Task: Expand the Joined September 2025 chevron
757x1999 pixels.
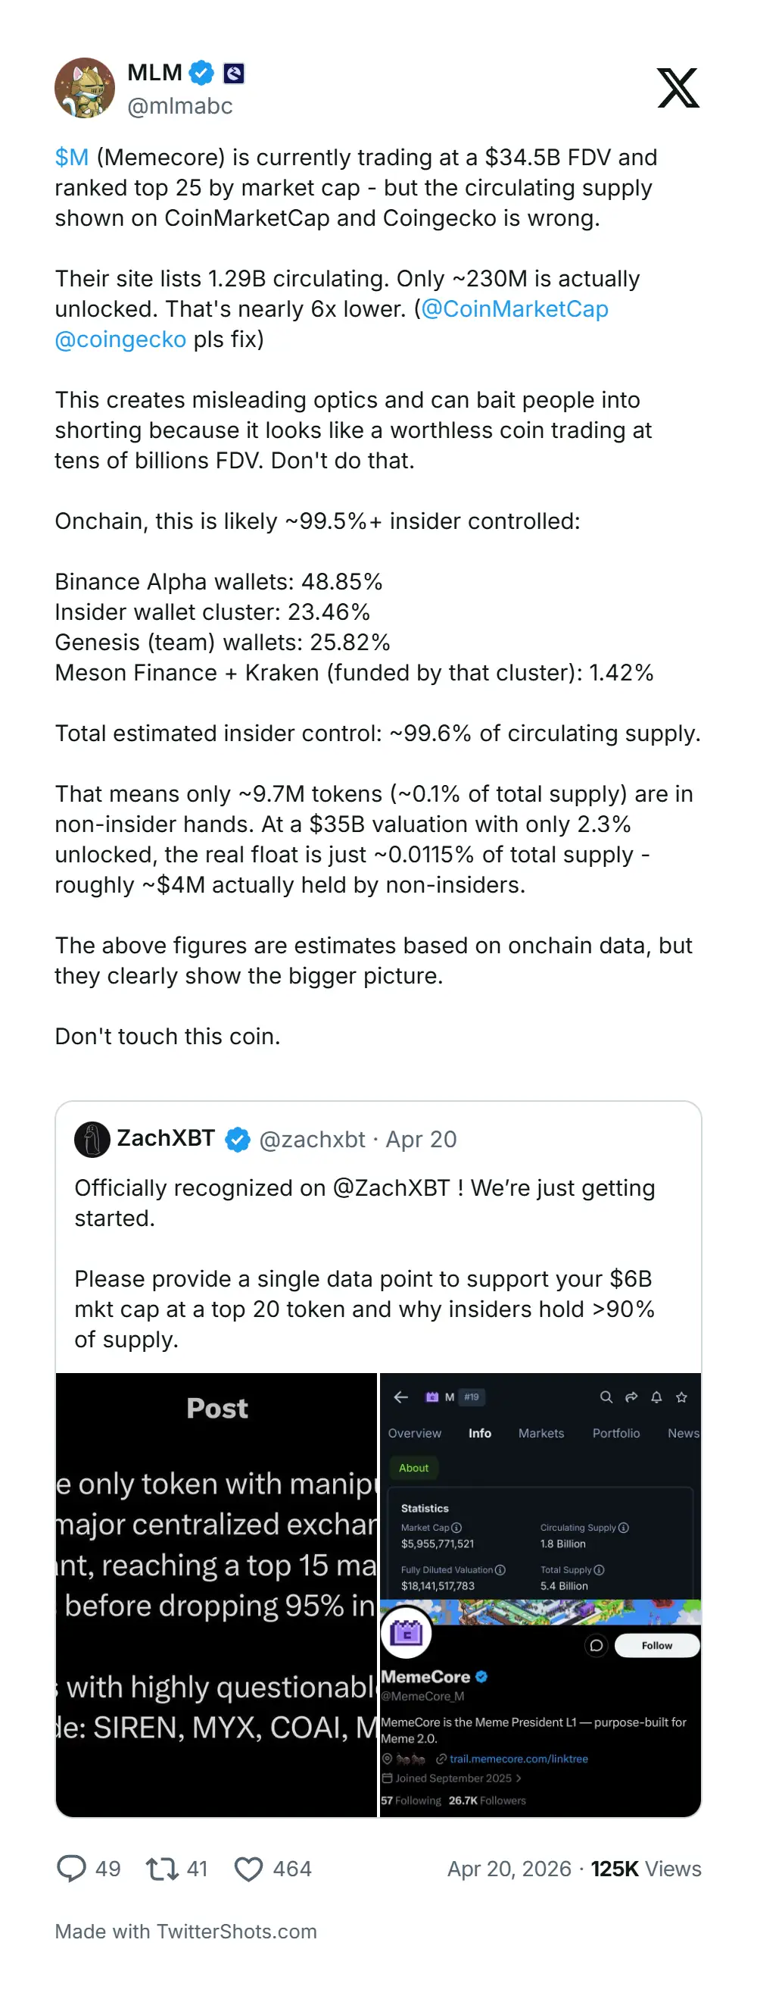Action: (518, 1778)
